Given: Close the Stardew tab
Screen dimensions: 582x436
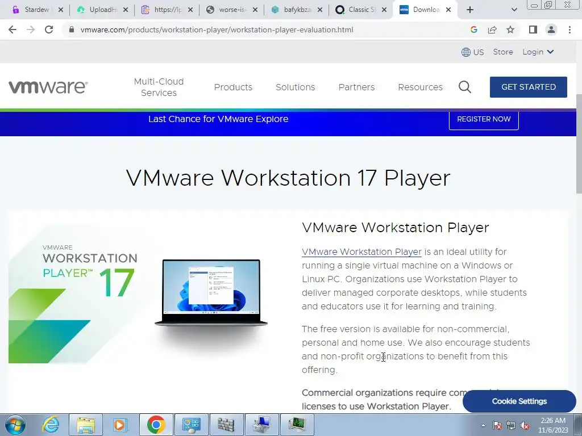Looking at the screenshot, I should pyautogui.click(x=61, y=10).
